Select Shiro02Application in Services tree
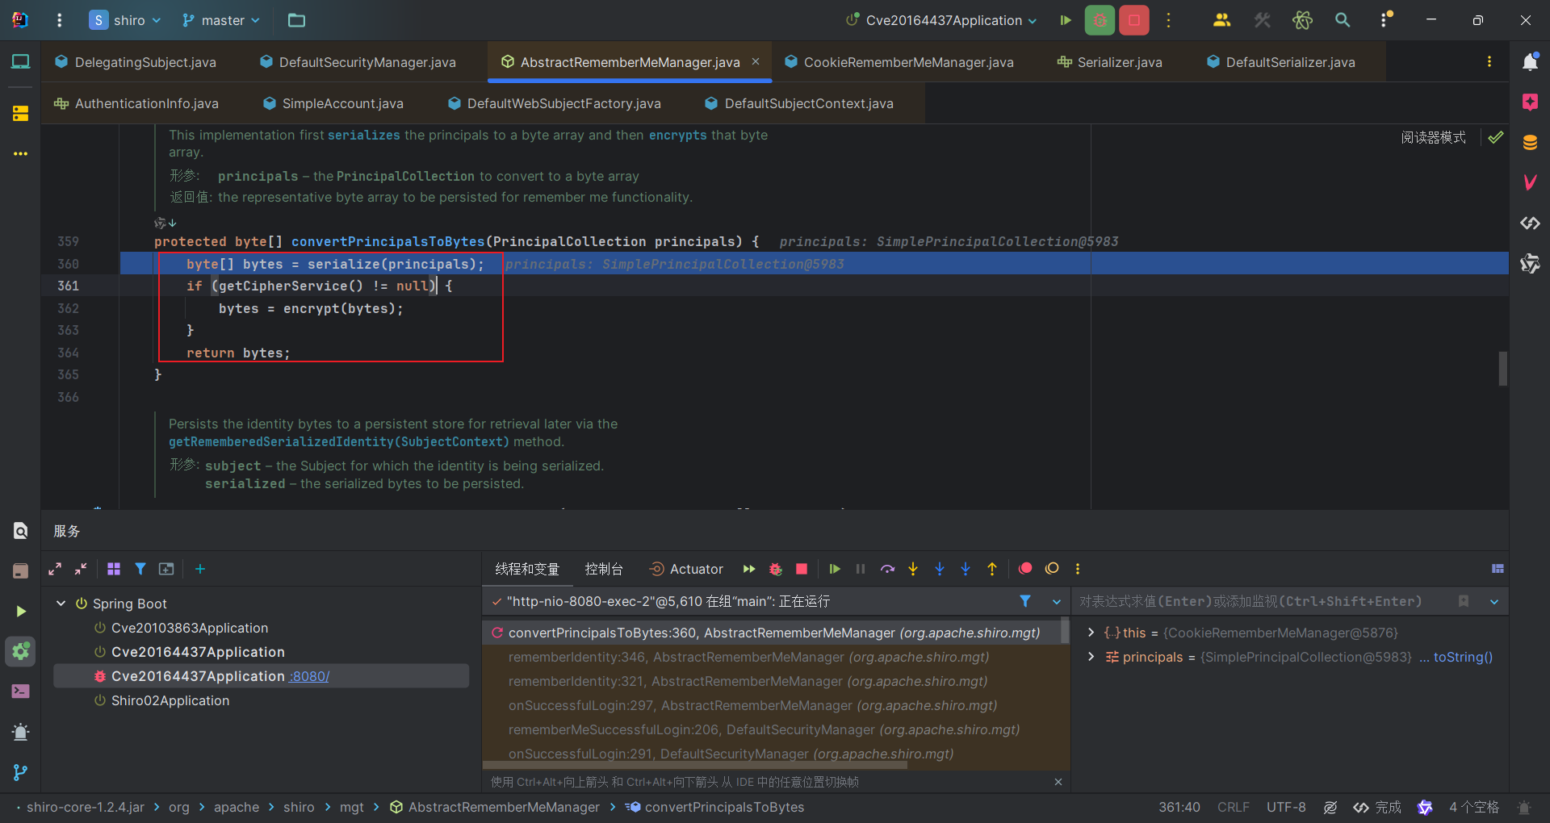This screenshot has height=823, width=1550. click(x=170, y=700)
